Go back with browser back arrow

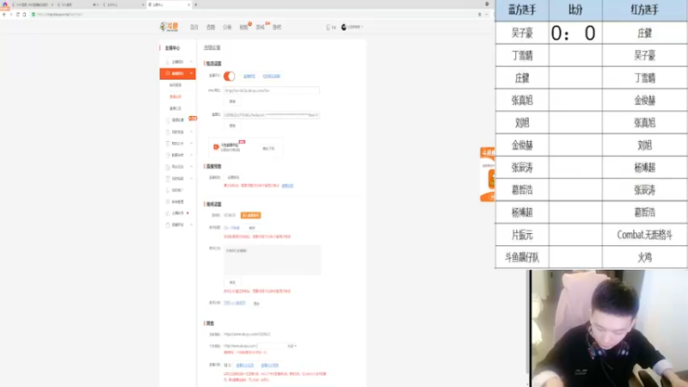pos(4,15)
